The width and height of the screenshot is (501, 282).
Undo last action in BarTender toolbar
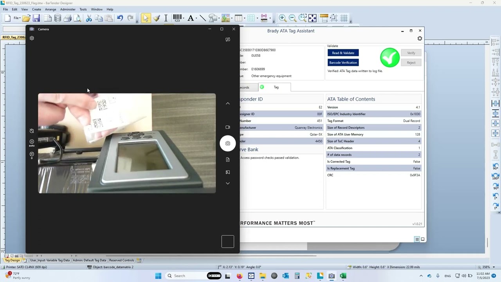click(x=120, y=18)
